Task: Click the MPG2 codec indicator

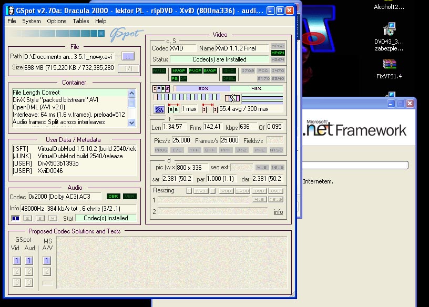Action: (278, 46)
